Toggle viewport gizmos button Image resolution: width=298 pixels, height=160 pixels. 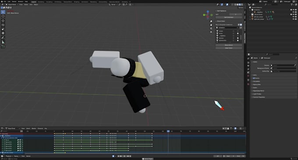(x=222, y=4)
